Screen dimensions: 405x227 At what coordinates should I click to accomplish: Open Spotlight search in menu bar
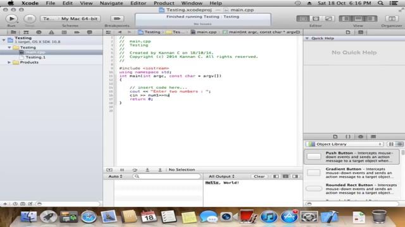pos(380,3)
